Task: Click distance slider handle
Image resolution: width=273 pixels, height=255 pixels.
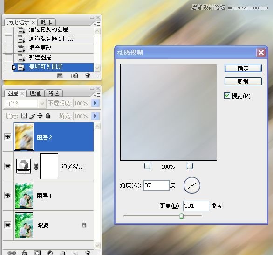Action: pos(181,216)
